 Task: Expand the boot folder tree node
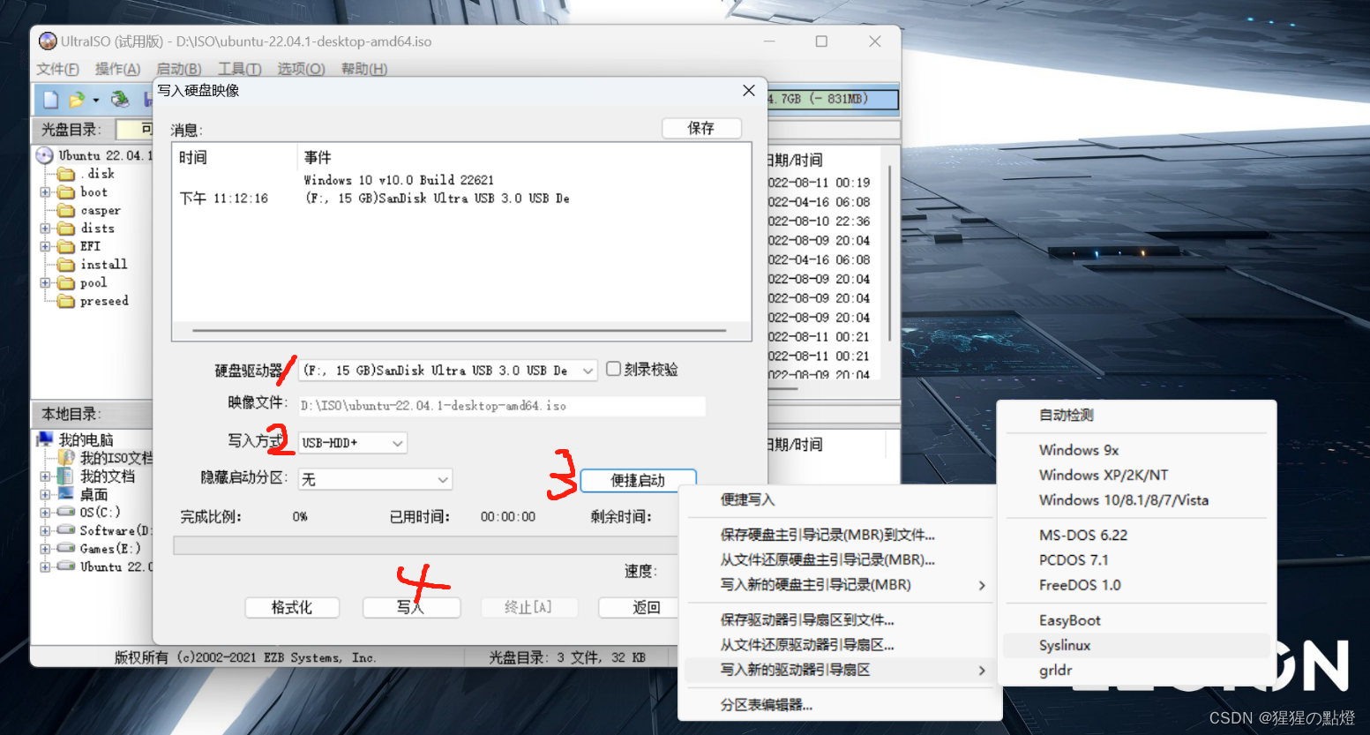pos(45,192)
